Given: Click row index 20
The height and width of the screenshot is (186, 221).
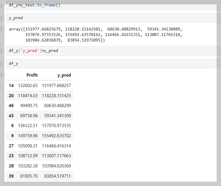Looking at the screenshot, I should [x=11, y=96].
